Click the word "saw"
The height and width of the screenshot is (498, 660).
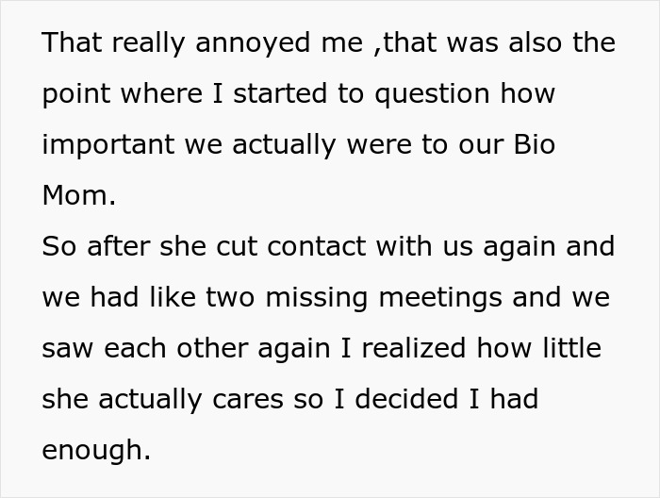pos(69,349)
